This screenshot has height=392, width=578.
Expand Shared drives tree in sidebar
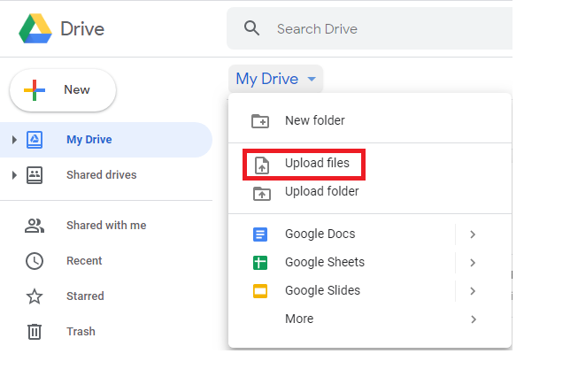point(14,175)
